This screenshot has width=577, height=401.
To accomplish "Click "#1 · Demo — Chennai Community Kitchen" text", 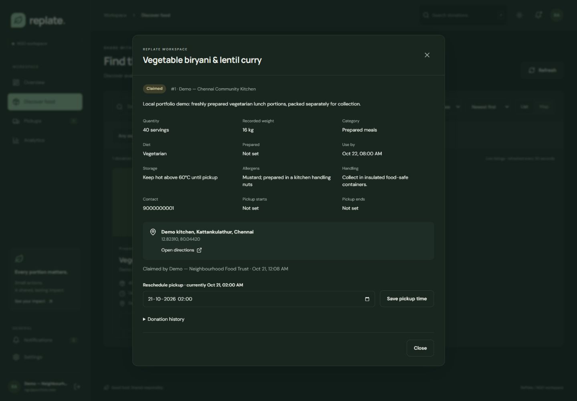I will [x=213, y=89].
